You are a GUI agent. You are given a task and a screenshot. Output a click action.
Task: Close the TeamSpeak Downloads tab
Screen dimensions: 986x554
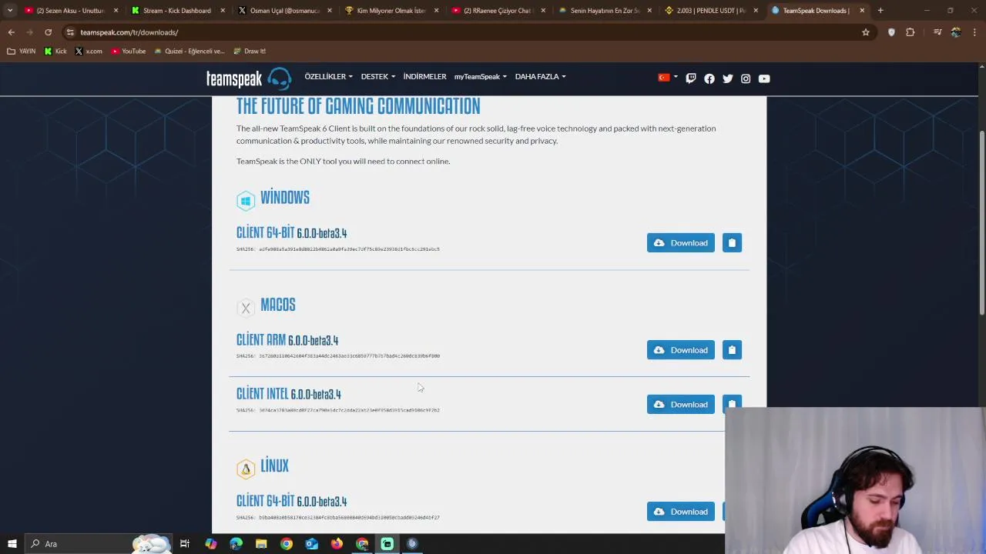862,11
